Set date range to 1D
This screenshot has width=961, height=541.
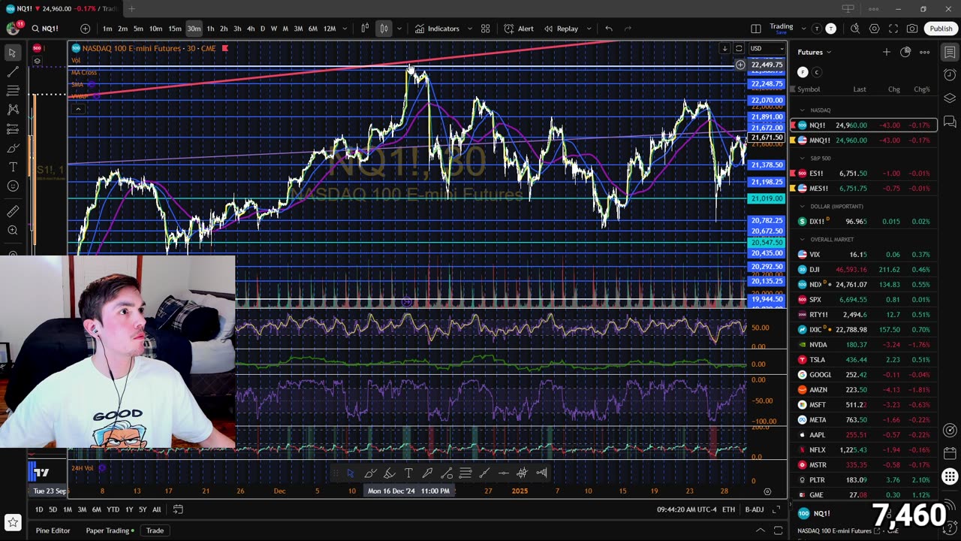[39, 509]
